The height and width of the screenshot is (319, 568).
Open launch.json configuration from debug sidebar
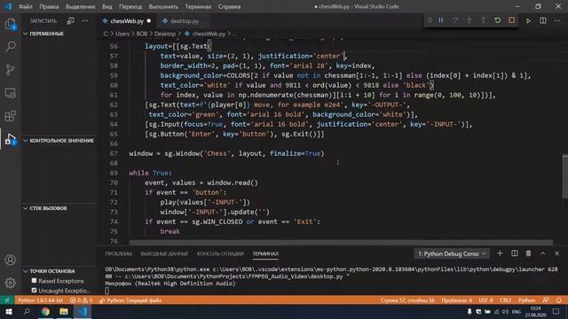(71, 21)
